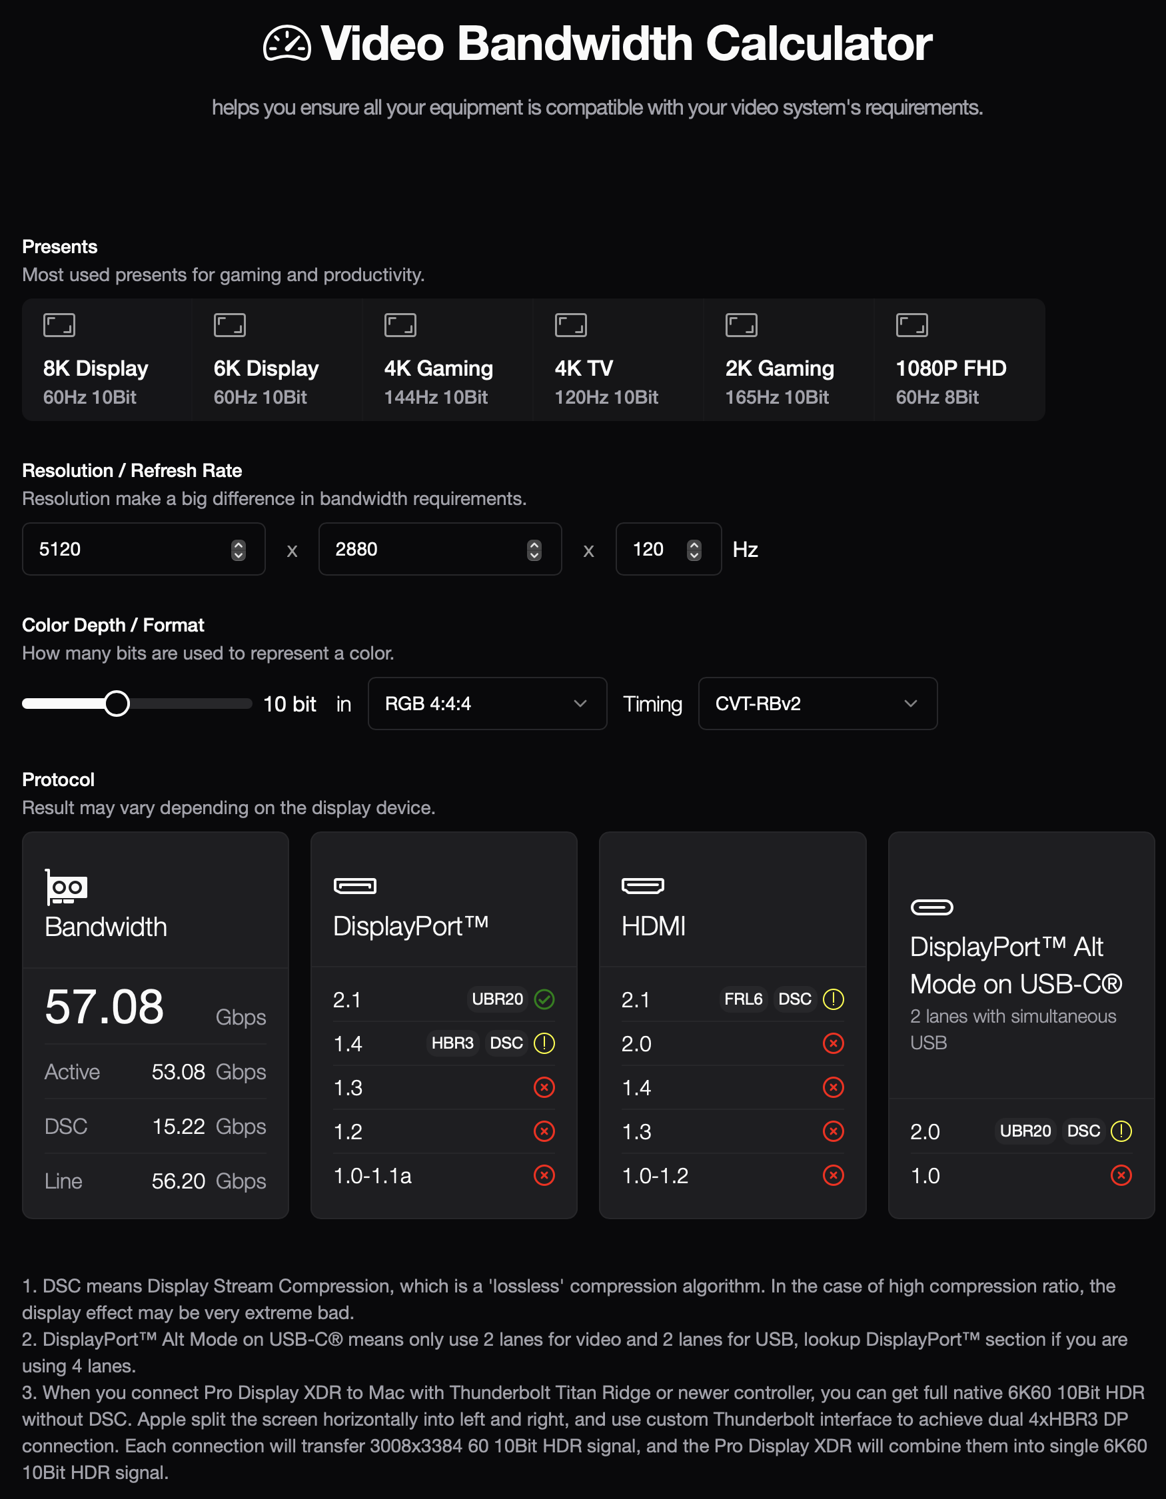The image size is (1166, 1499).
Task: Click the red X on DisplayPort 1.0-1.1a
Action: click(x=544, y=1175)
